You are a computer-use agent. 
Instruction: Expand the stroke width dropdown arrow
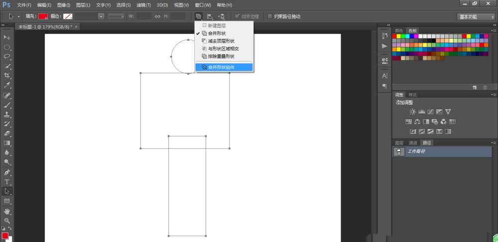[x=101, y=16]
